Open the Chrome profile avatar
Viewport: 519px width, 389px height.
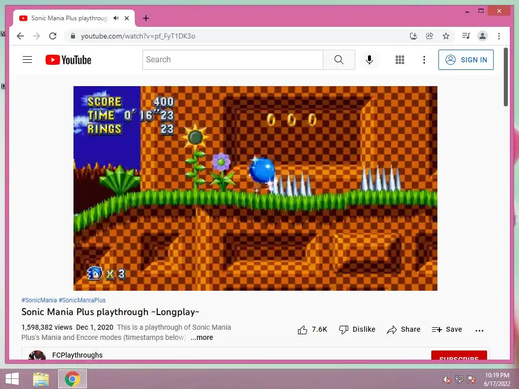[483, 36]
